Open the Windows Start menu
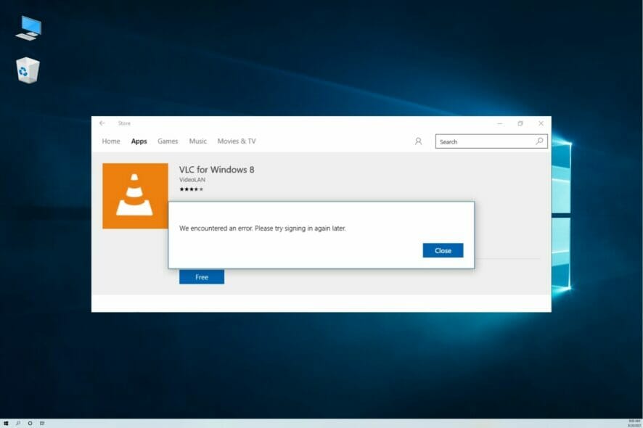 click(x=6, y=423)
